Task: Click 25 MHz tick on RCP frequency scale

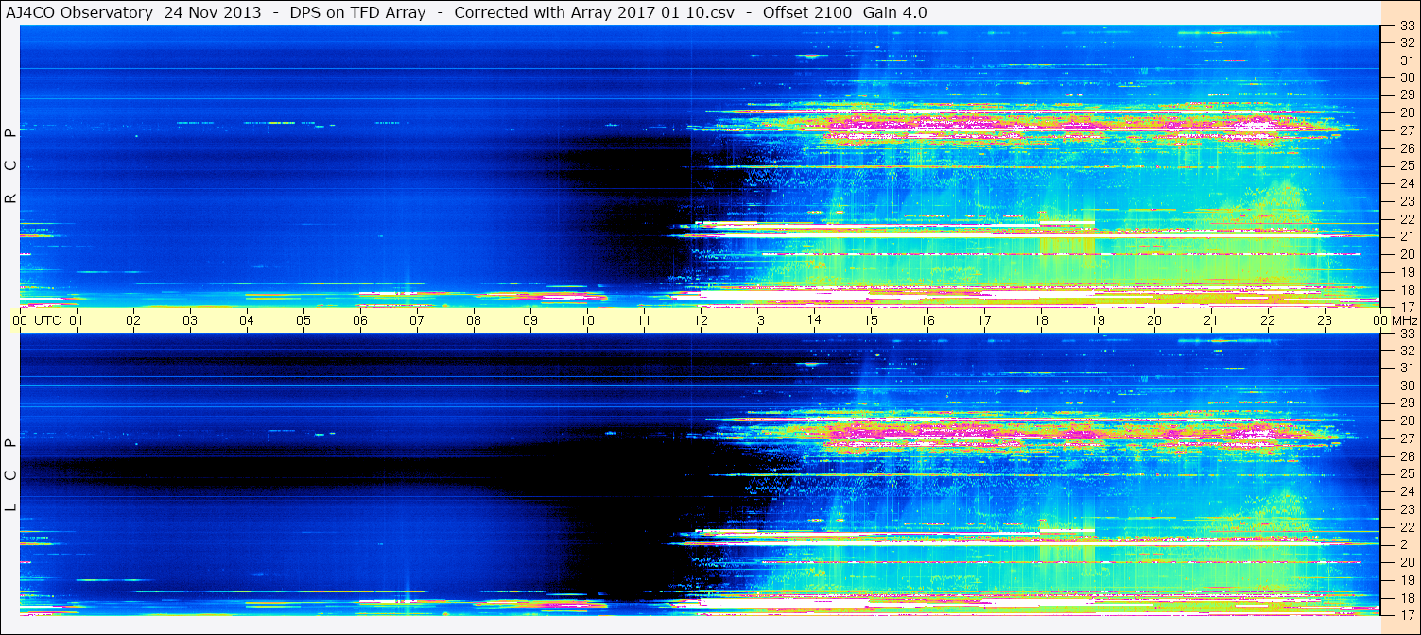Action: pos(1406,166)
